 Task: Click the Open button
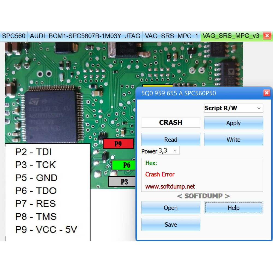tap(171, 208)
